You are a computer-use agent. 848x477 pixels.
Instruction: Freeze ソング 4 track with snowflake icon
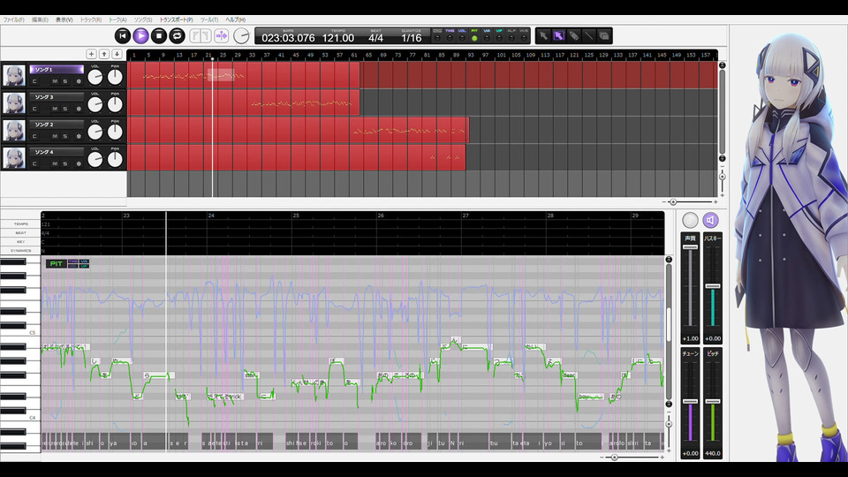pyautogui.click(x=79, y=164)
